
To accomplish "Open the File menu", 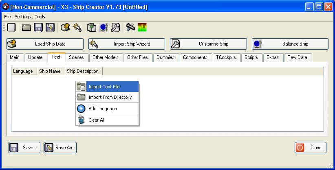I will pos(7,17).
